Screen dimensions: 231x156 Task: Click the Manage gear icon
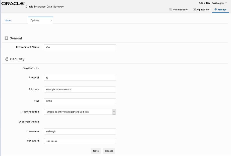click(x=216, y=9)
